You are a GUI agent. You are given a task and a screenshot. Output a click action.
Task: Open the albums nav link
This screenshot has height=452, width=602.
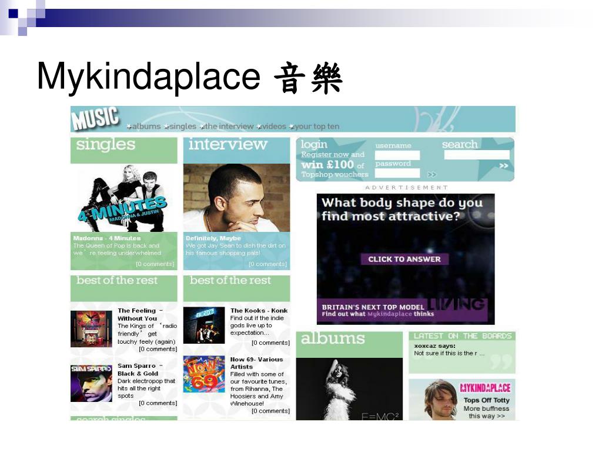(x=146, y=127)
